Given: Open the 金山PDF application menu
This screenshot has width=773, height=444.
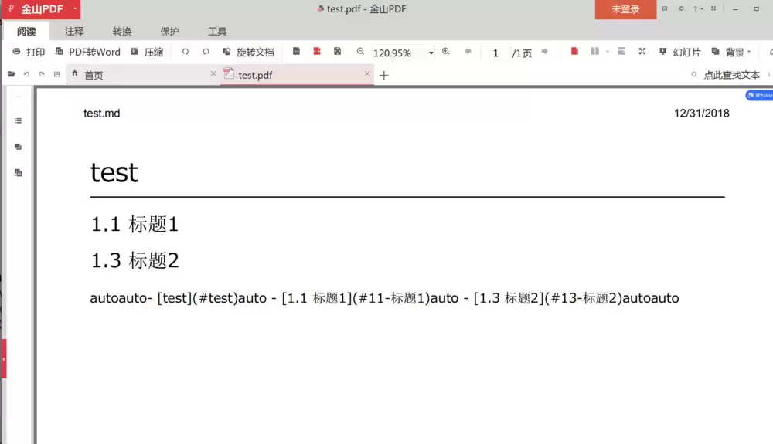Looking at the screenshot, I should pos(42,8).
